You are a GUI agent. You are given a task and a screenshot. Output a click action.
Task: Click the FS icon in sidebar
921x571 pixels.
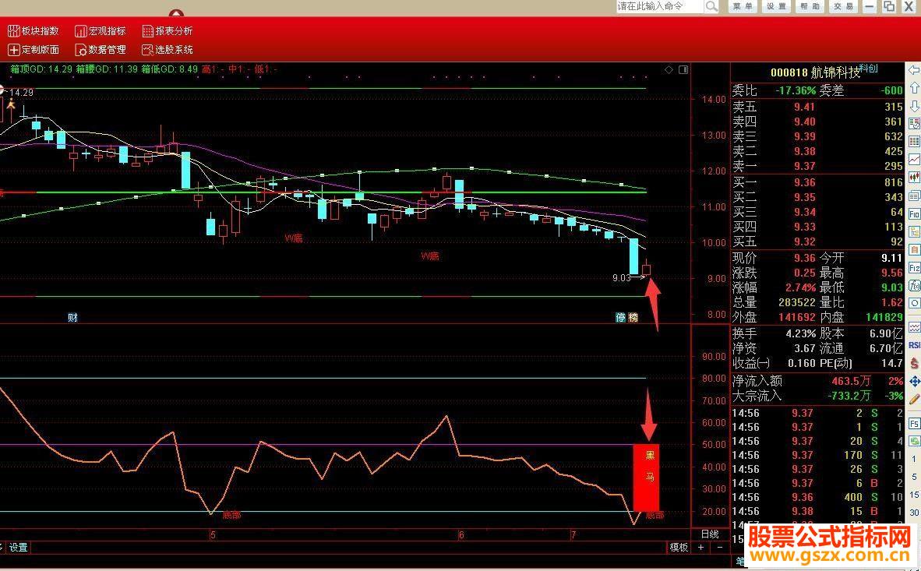coord(914,423)
